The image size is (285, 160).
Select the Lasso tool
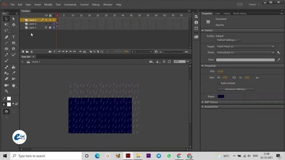tap(6, 30)
